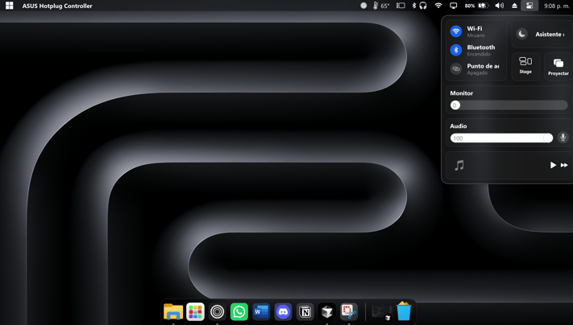Toggle the Asistente focus moon button

[522, 34]
